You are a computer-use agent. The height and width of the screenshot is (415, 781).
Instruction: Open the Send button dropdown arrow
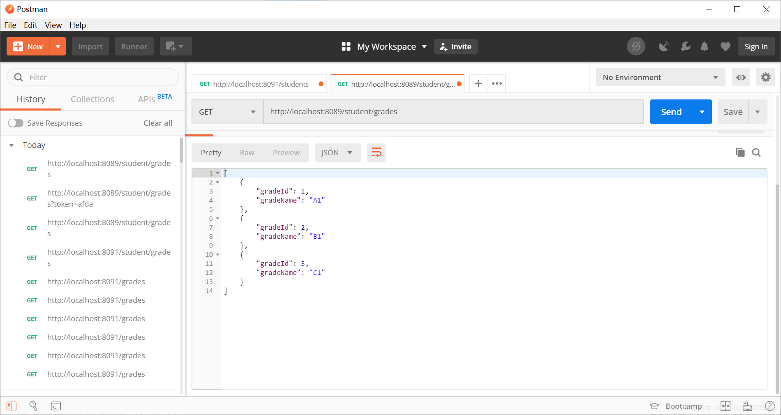pos(702,112)
